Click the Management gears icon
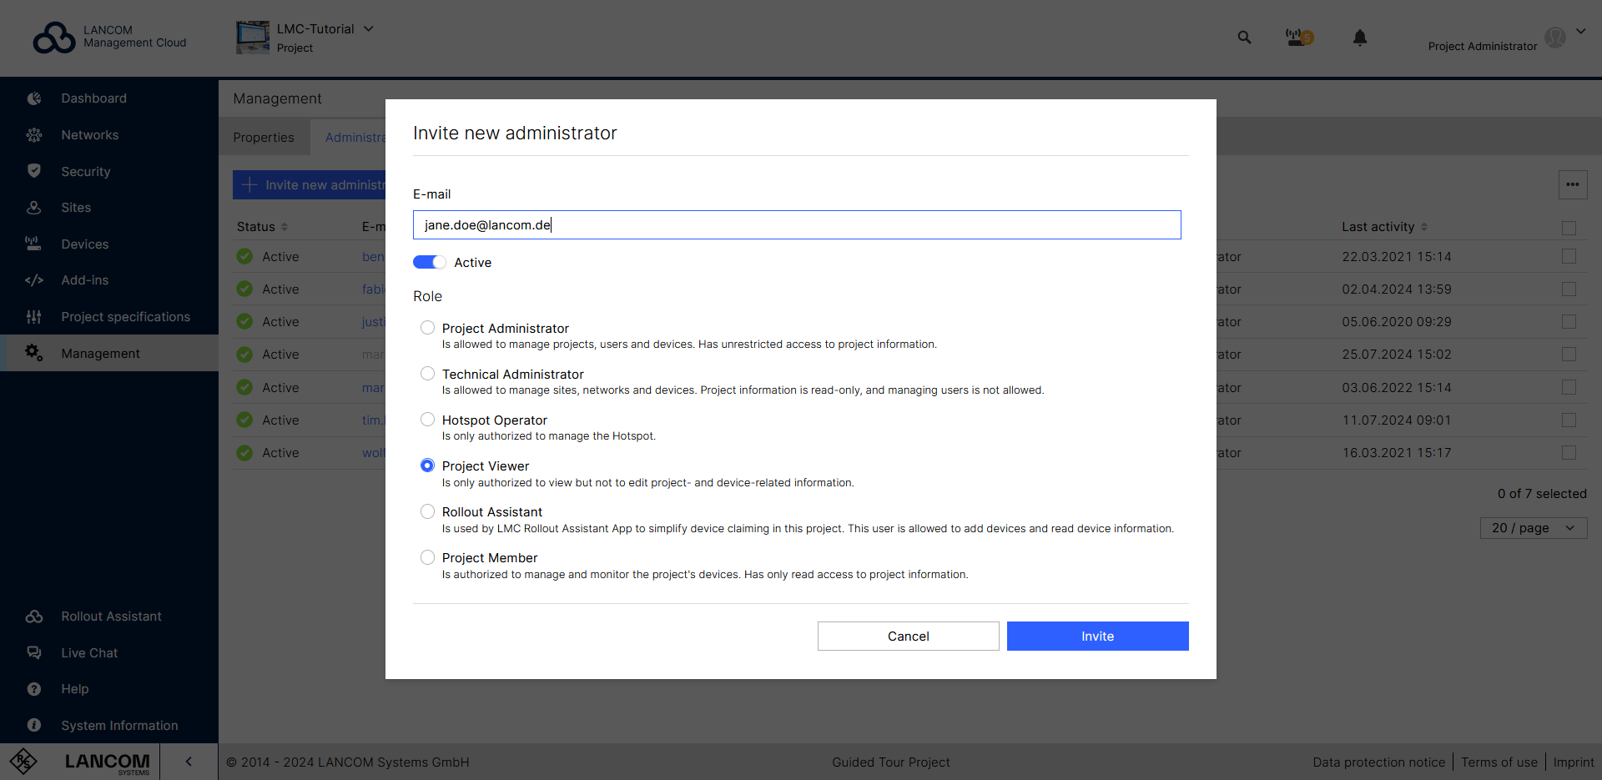Image resolution: width=1602 pixels, height=780 pixels. [x=34, y=353]
